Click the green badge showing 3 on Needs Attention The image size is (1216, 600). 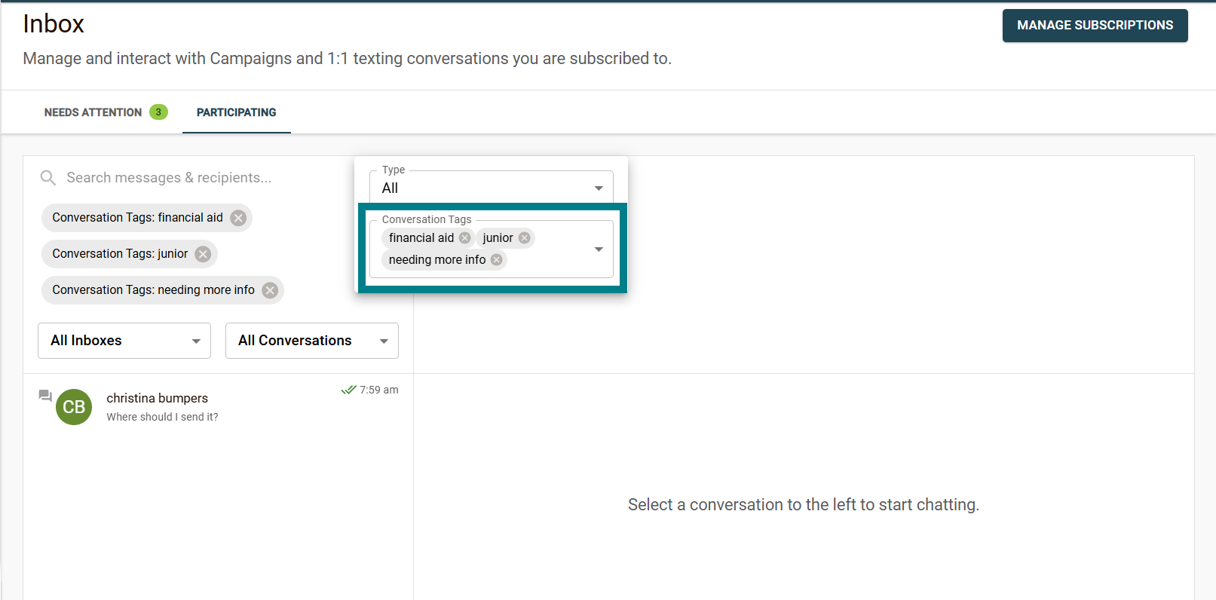pos(158,112)
